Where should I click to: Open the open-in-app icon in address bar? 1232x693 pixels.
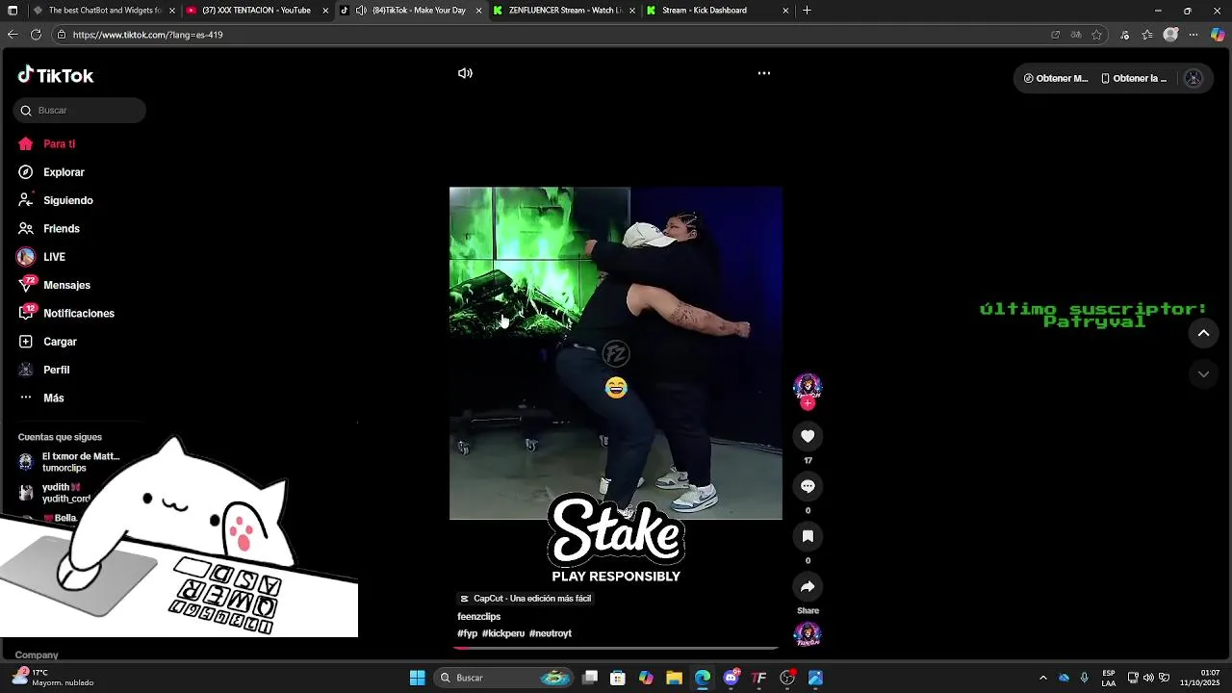coord(1056,35)
